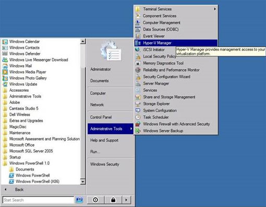Click the Windows Firewall with Advanced Security icon
The width and height of the screenshot is (266, 207).
click(x=138, y=124)
